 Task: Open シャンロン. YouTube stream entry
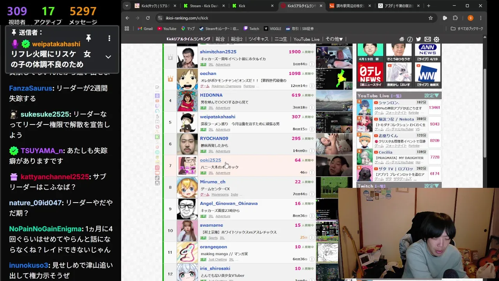click(399, 108)
